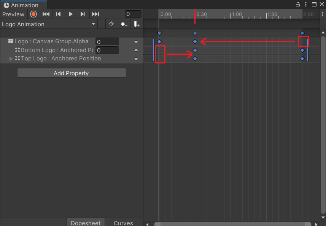Click the 1:30 mark on time ruler
Viewport: 326px width, 226px height.
pyautogui.click(x=272, y=14)
